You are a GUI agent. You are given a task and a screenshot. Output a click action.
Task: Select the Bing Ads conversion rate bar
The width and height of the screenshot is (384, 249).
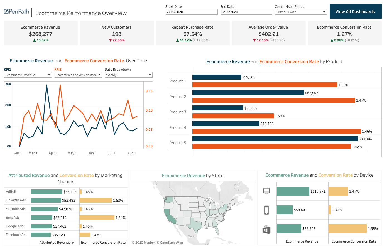pos(97,218)
